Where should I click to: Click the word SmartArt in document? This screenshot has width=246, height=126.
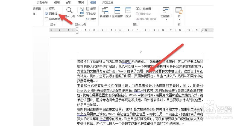83,90
